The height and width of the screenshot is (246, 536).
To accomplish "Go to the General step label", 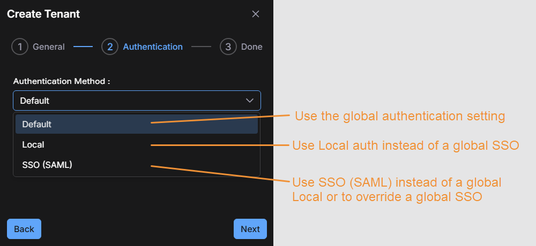I will [48, 47].
